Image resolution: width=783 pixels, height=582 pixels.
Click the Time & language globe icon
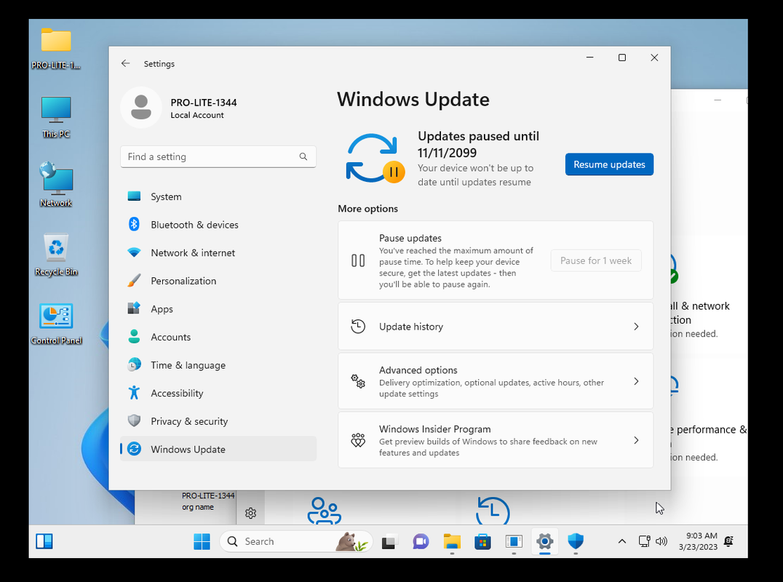[x=134, y=365]
